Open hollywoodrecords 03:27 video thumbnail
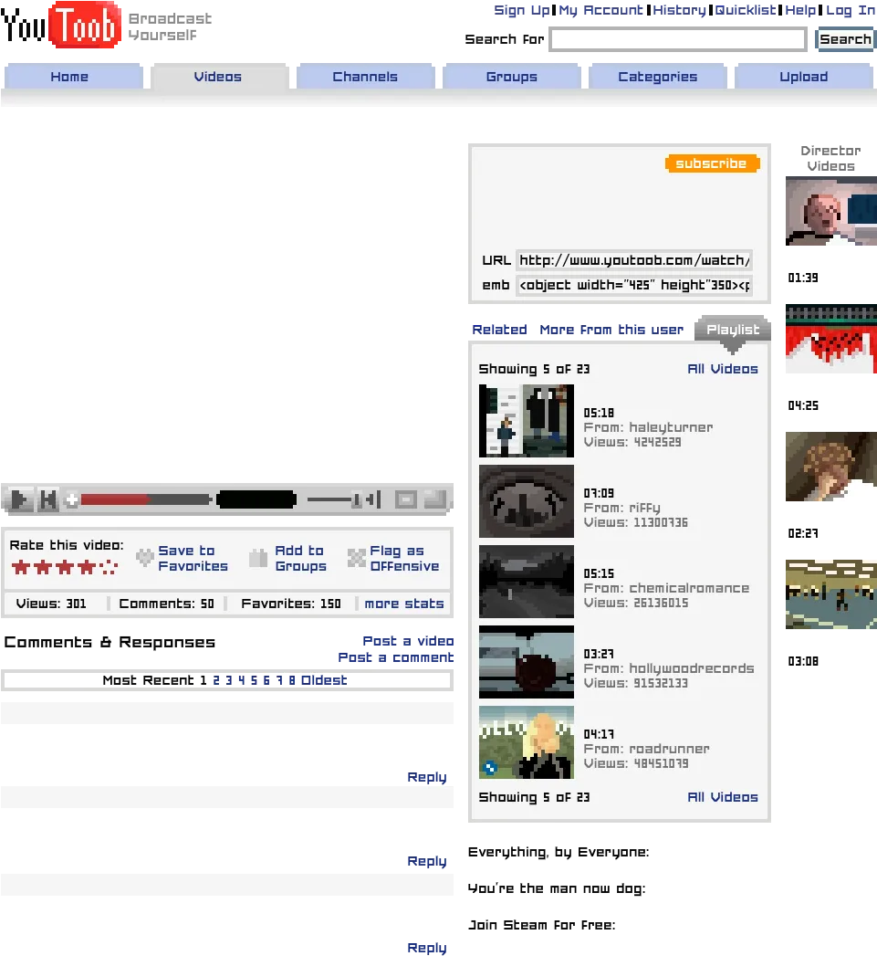 [527, 662]
